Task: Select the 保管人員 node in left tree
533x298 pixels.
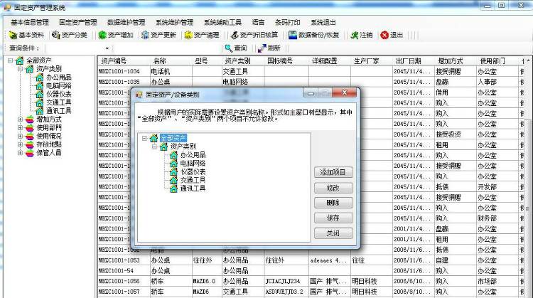Action: (49, 153)
